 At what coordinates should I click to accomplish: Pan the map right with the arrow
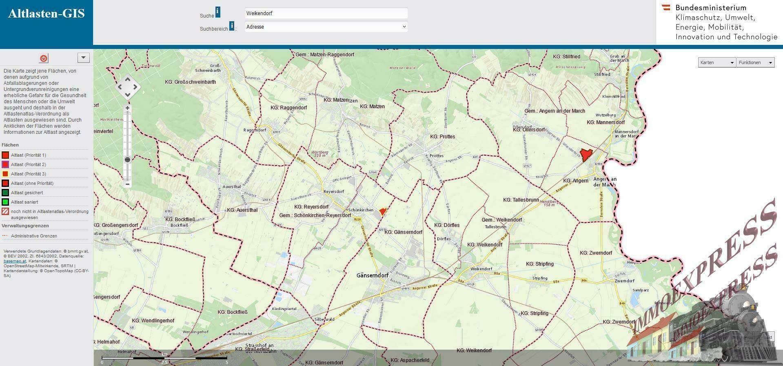(135, 87)
